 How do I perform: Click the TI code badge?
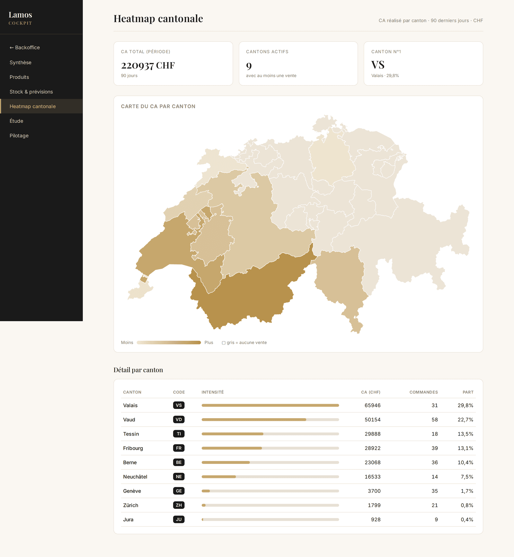179,434
